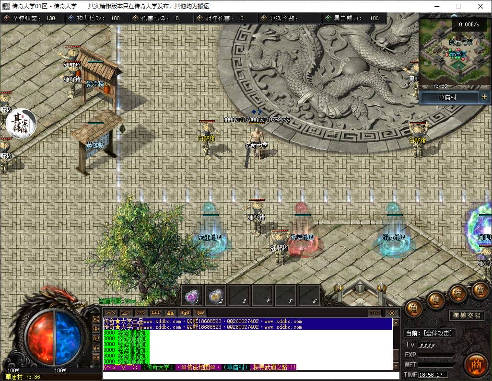Open the sound (音) settings round button
This screenshot has width=492, height=381.
[480, 290]
